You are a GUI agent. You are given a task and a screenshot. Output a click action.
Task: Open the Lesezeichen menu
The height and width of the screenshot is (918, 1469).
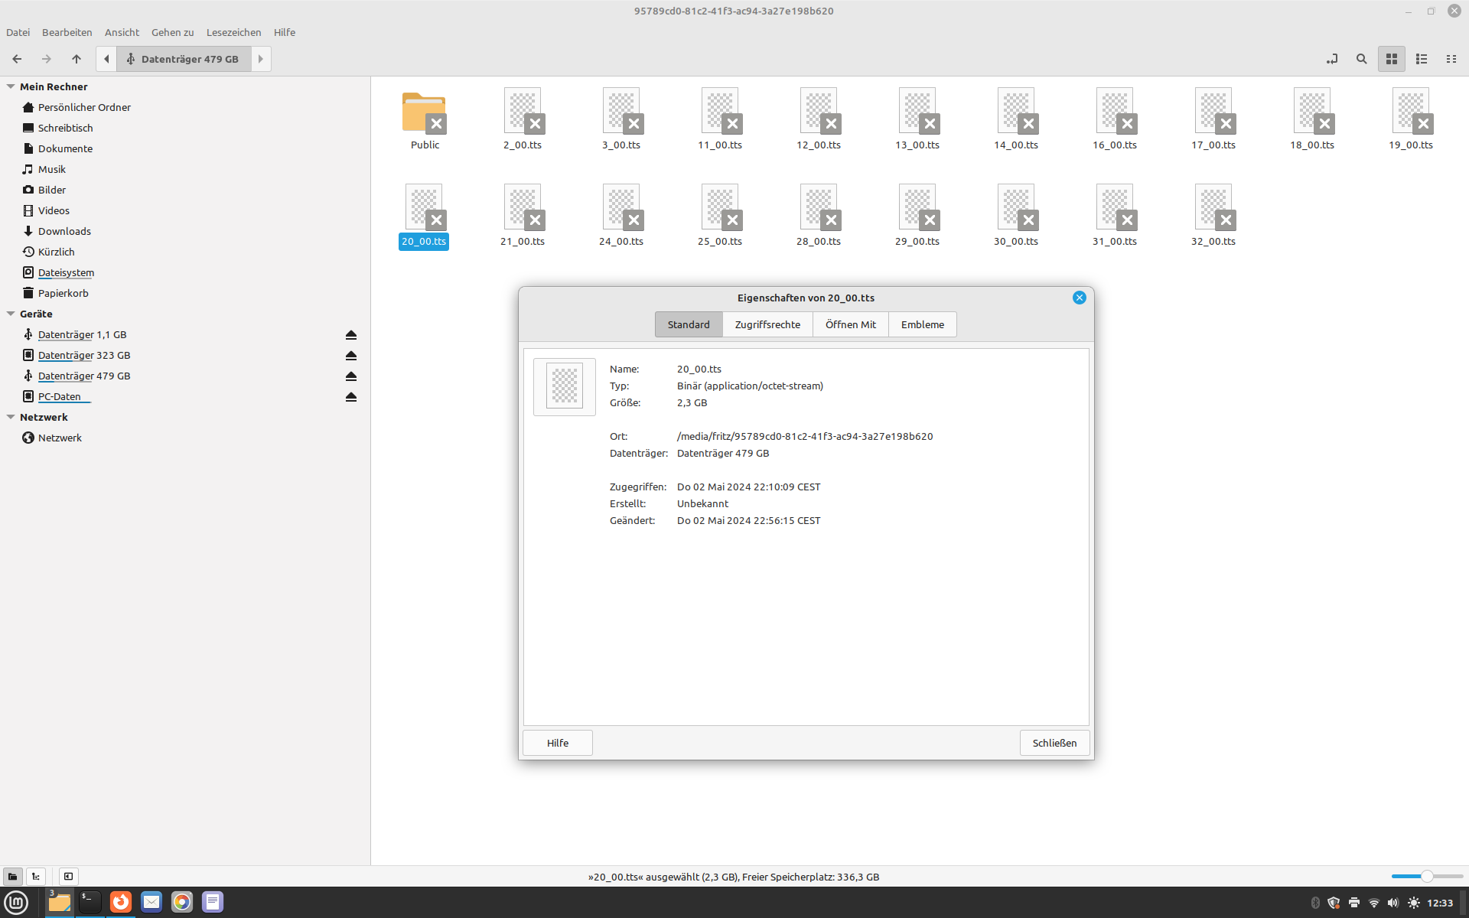coord(233,32)
